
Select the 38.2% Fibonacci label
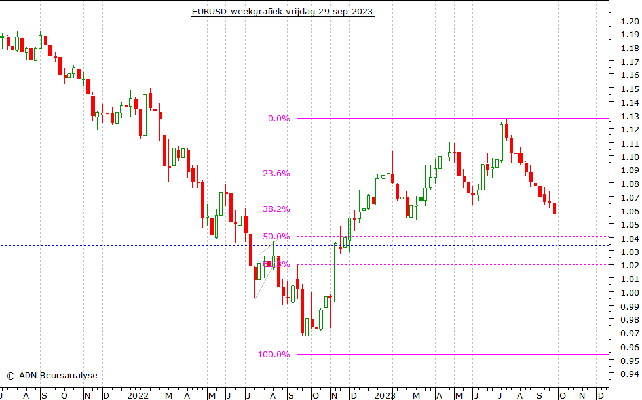tap(276, 209)
